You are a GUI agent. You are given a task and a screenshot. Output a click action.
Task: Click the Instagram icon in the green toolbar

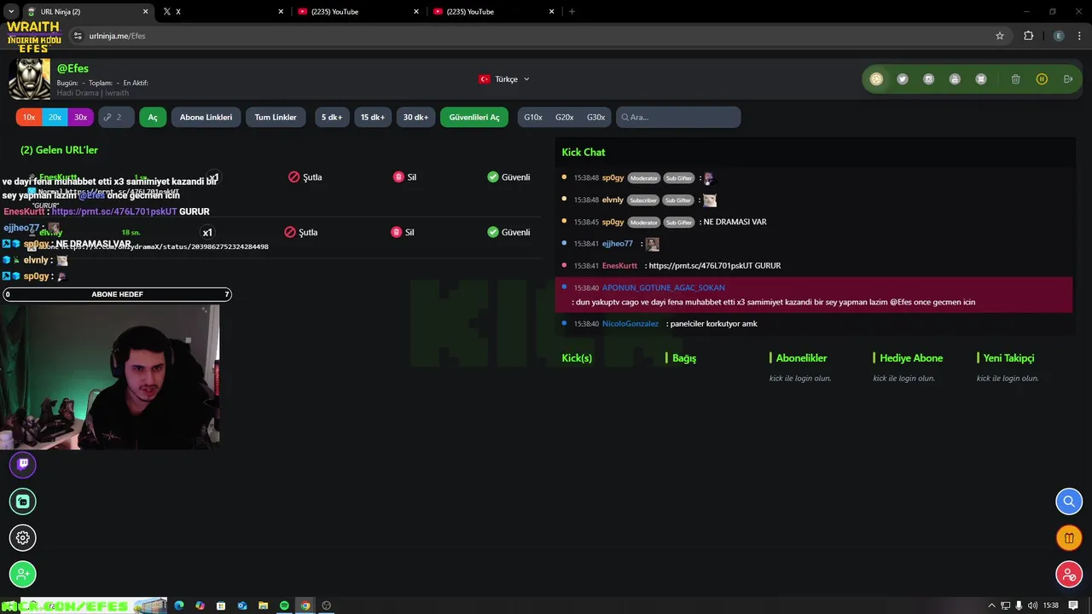click(x=929, y=79)
